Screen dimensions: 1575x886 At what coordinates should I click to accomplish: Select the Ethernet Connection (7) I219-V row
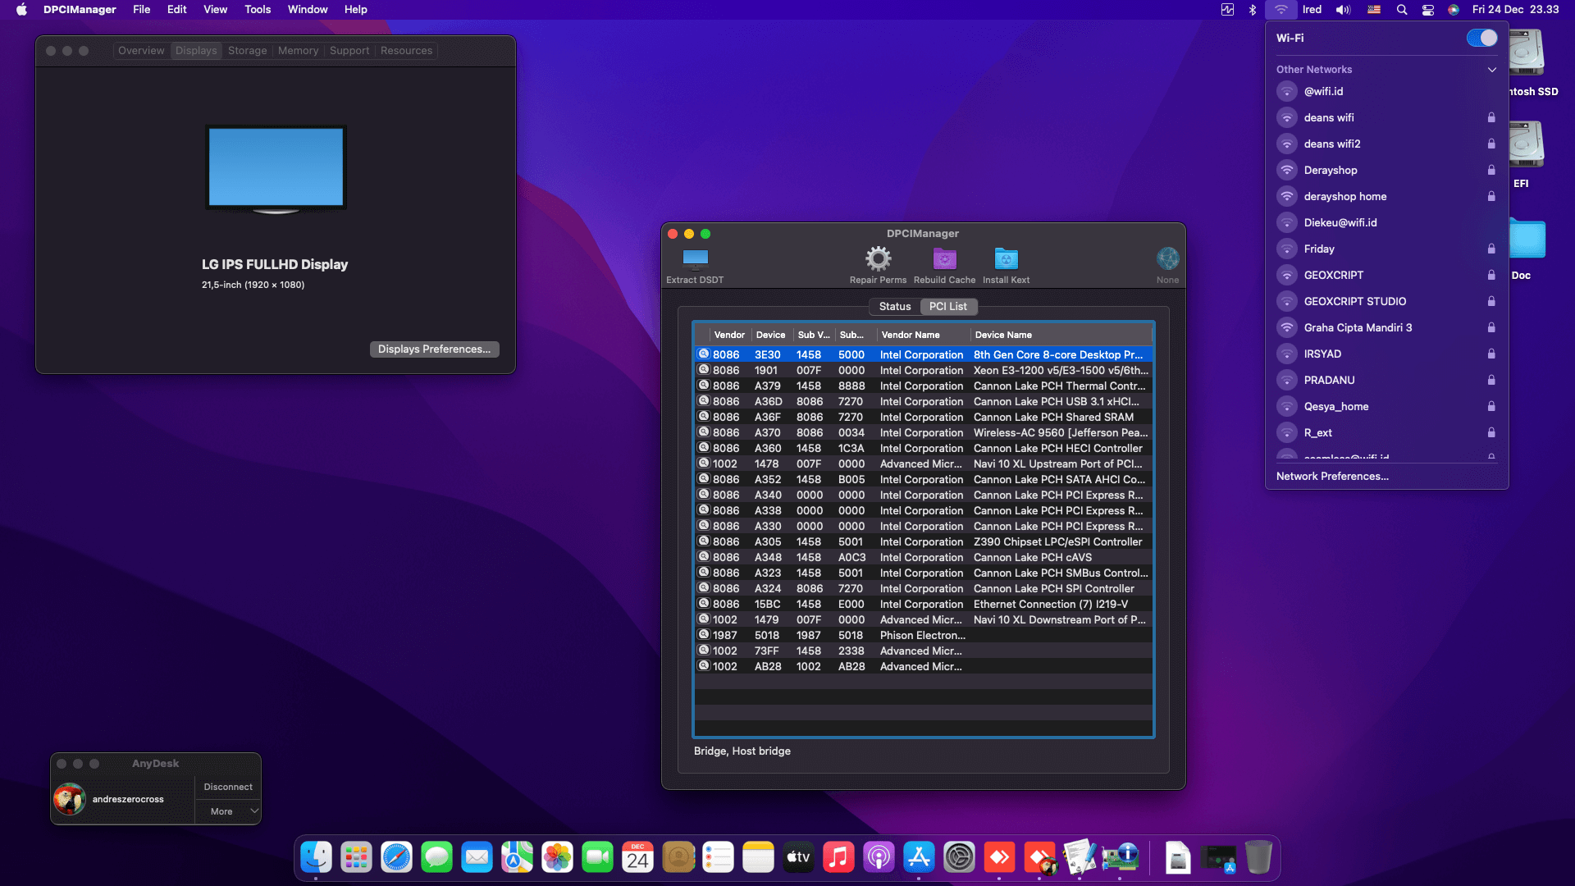pos(924,605)
